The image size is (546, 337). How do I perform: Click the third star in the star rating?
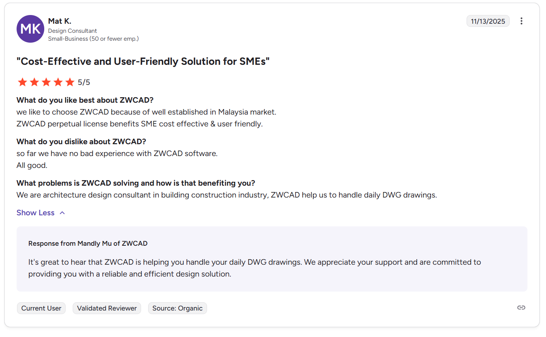coord(46,82)
